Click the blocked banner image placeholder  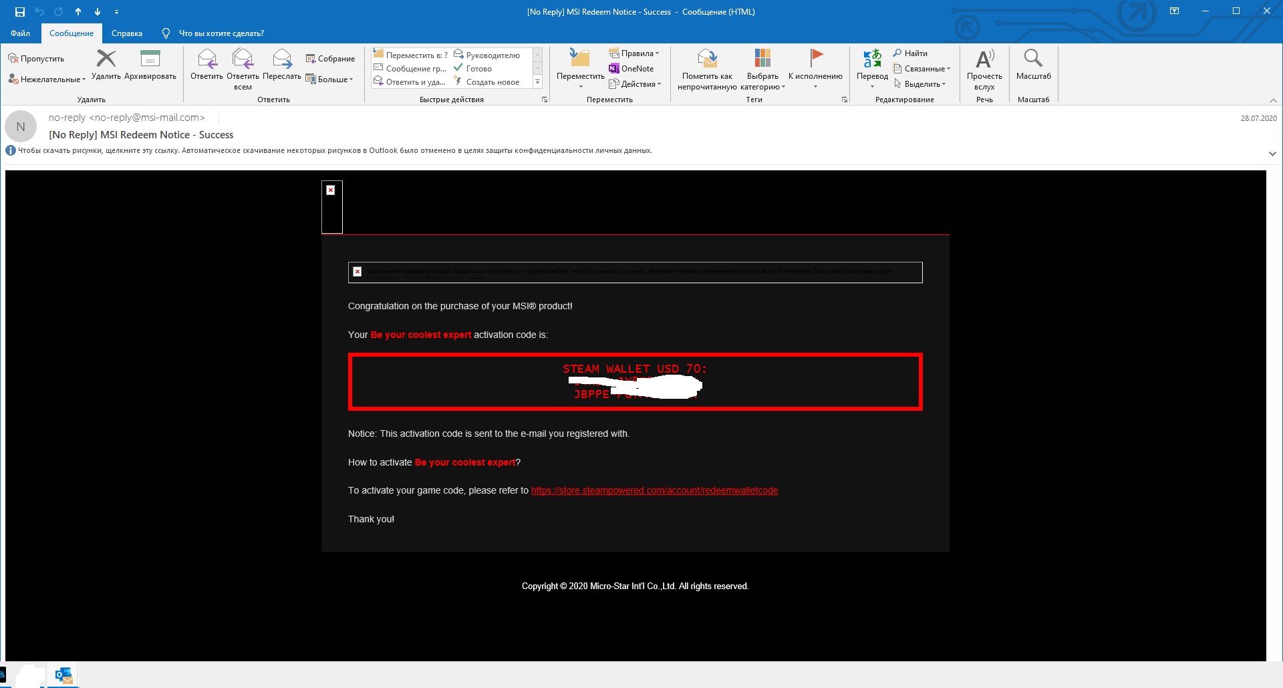pos(635,273)
